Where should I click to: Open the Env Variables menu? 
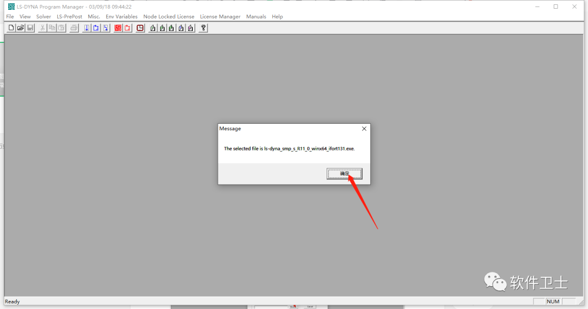click(x=121, y=16)
